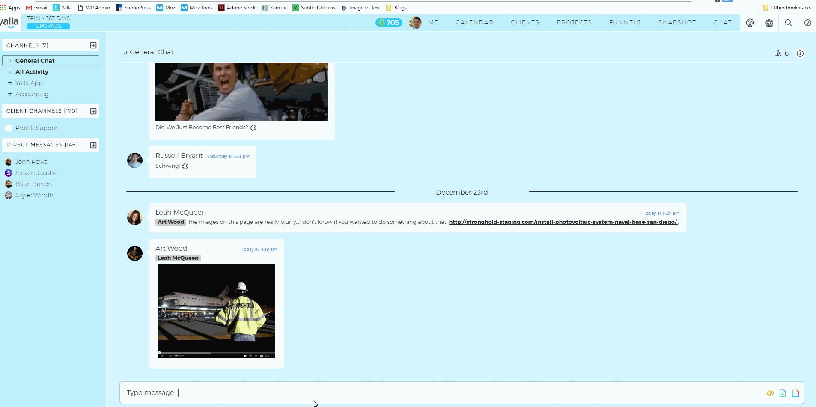Open WP Admin bookmark

click(x=94, y=8)
